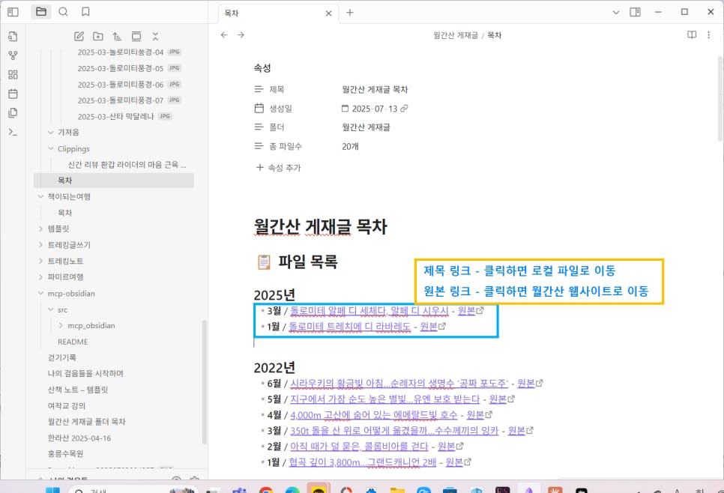This screenshot has height=493, width=724.
Task: Click the file explorer vertical scrollbar
Action: 205,381
